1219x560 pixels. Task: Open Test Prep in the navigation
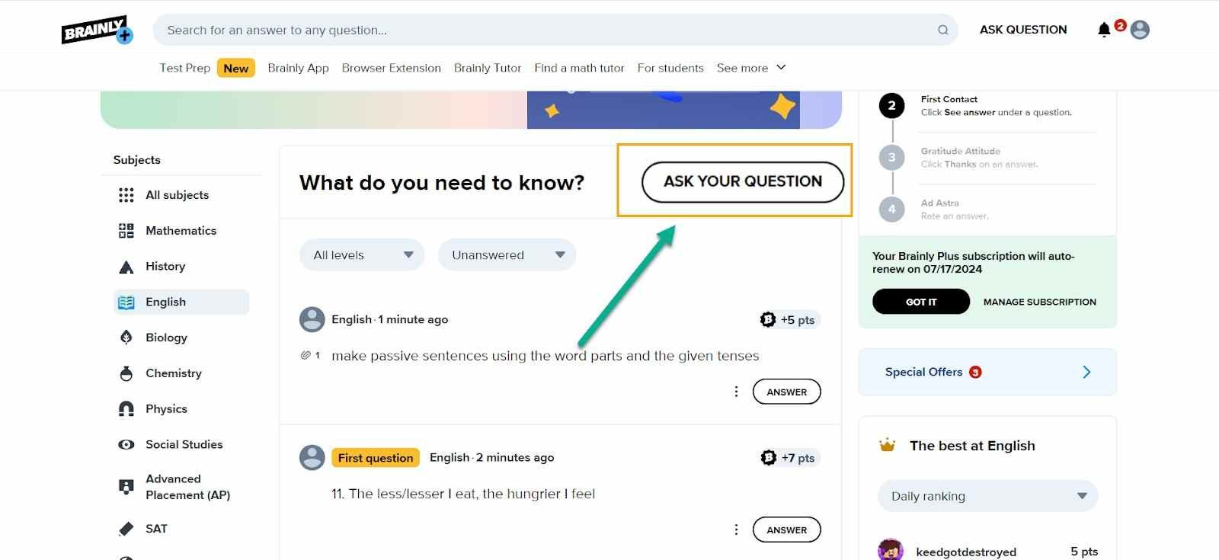coord(185,68)
